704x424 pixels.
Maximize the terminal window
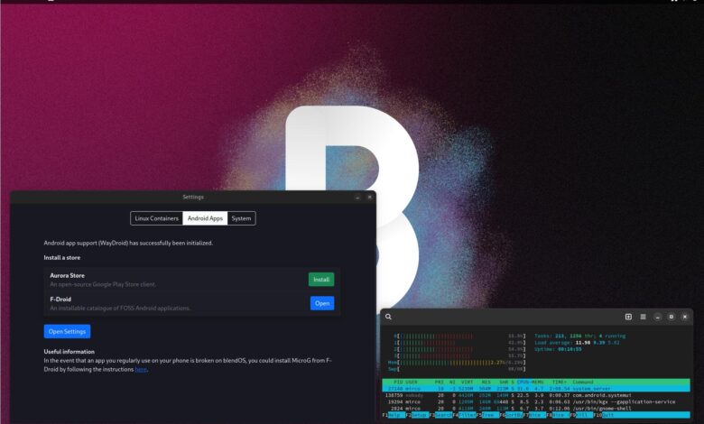pyautogui.click(x=672, y=317)
